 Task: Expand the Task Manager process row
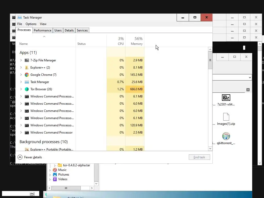coord(21,82)
